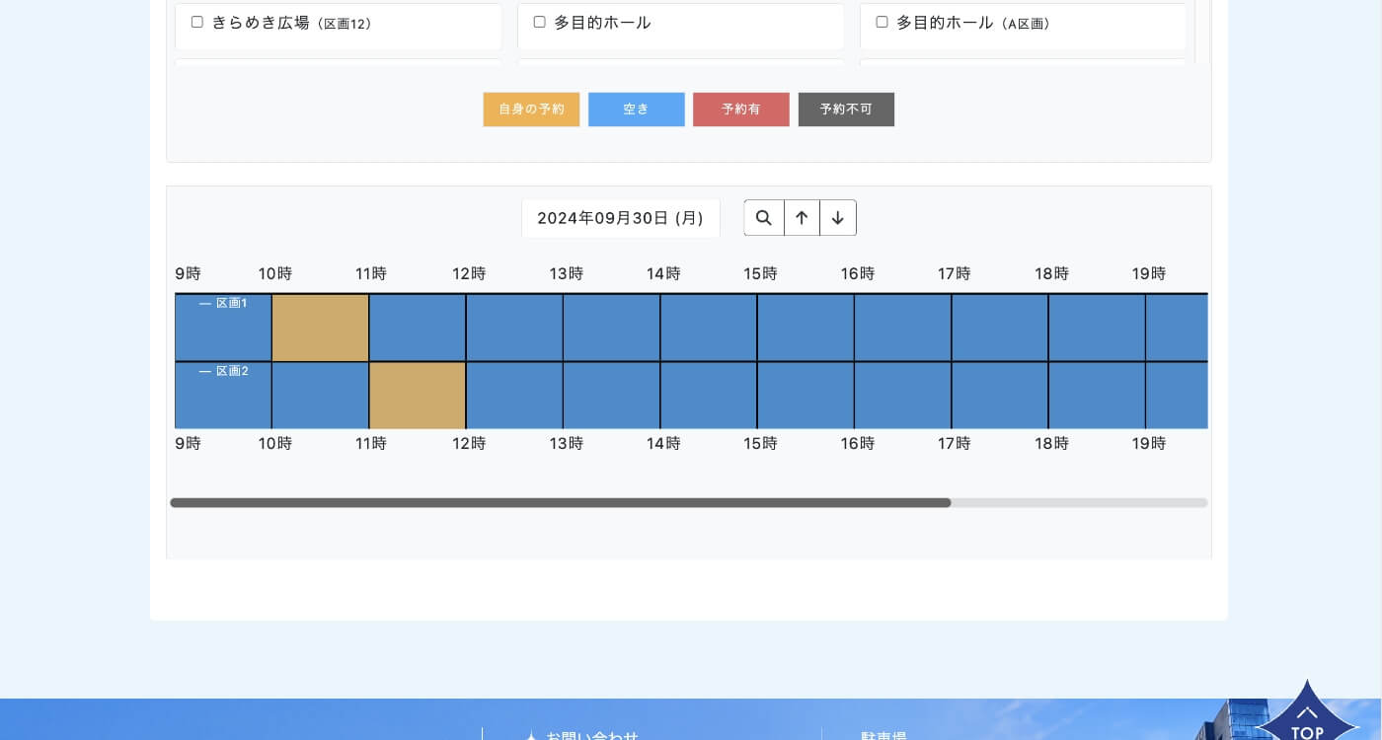The image size is (1382, 740).
Task: Click the horizontal timeline scrollbar thumb
Action: pyautogui.click(x=560, y=503)
